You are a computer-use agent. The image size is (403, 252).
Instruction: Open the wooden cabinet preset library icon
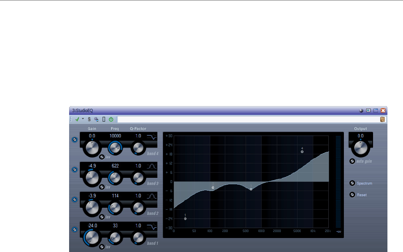(x=383, y=119)
